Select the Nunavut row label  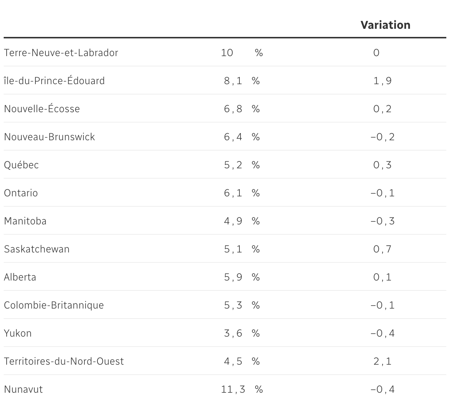point(23,389)
